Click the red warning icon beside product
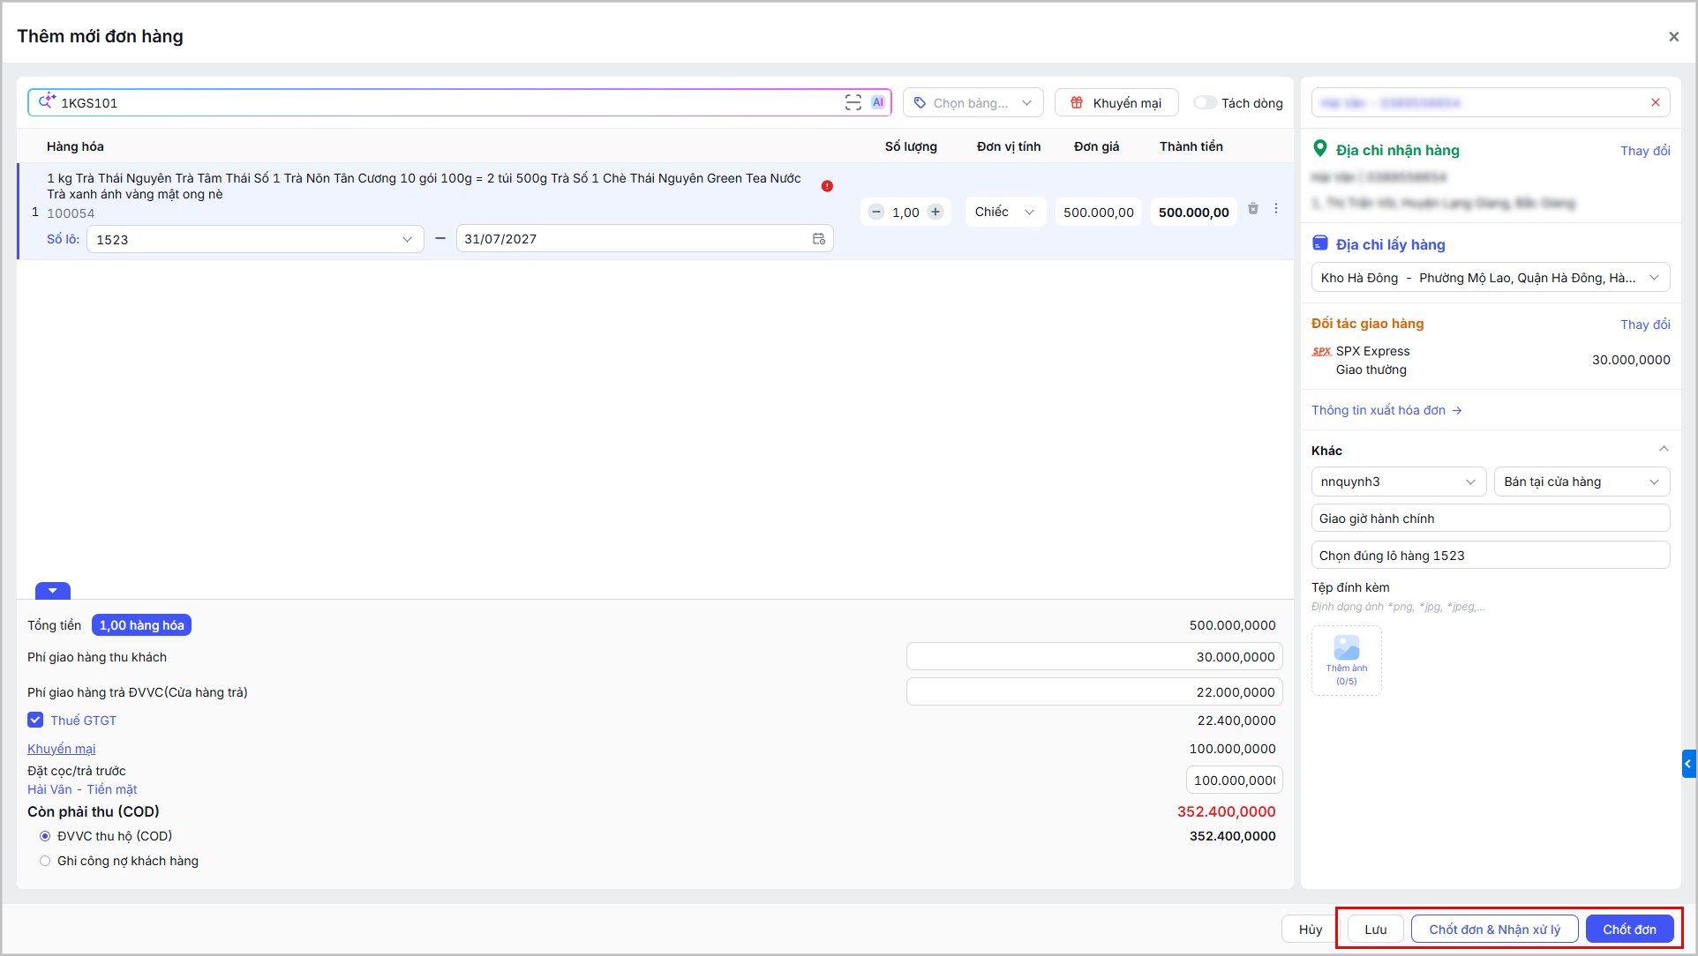Viewport: 1698px width, 956px height. pyautogui.click(x=827, y=186)
